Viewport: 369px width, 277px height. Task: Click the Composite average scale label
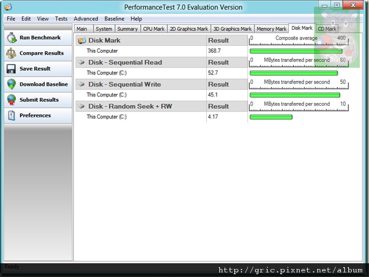coord(296,38)
